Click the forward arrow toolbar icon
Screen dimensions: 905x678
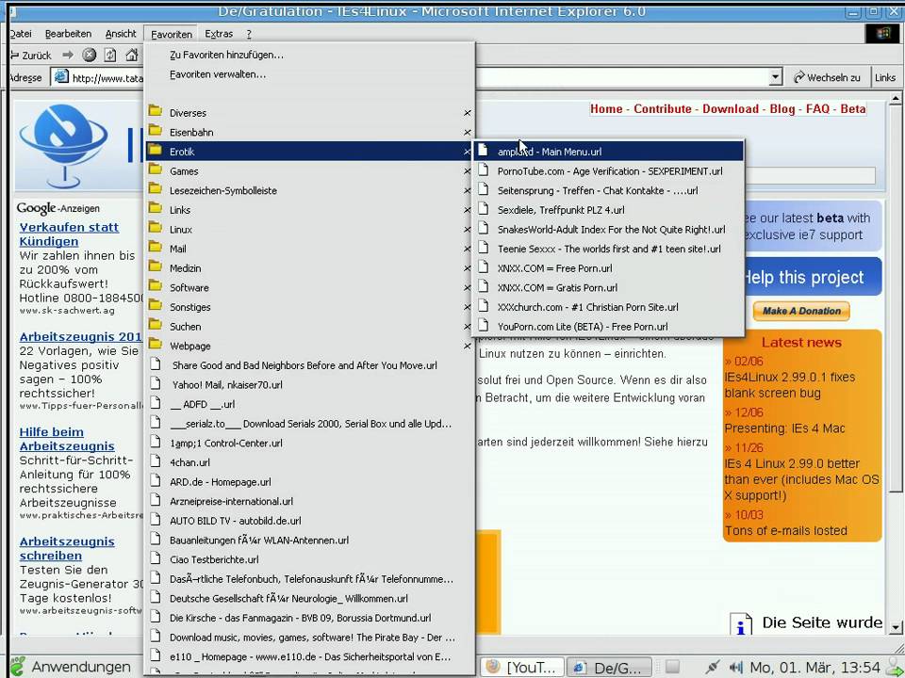coord(68,56)
